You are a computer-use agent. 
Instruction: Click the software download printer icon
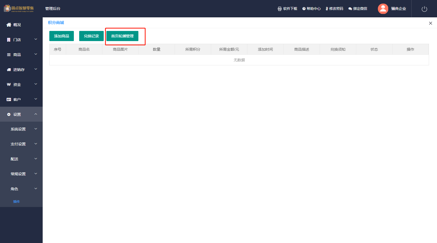click(x=280, y=9)
